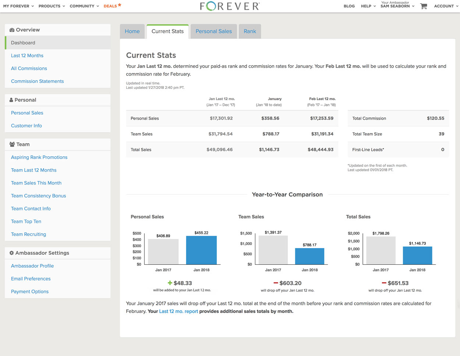Click the green plus icon beside $48.33
460x356 pixels.
[x=170, y=283]
